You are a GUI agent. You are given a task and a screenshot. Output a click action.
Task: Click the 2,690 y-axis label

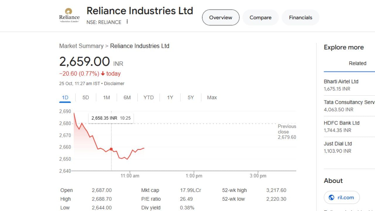click(x=65, y=111)
